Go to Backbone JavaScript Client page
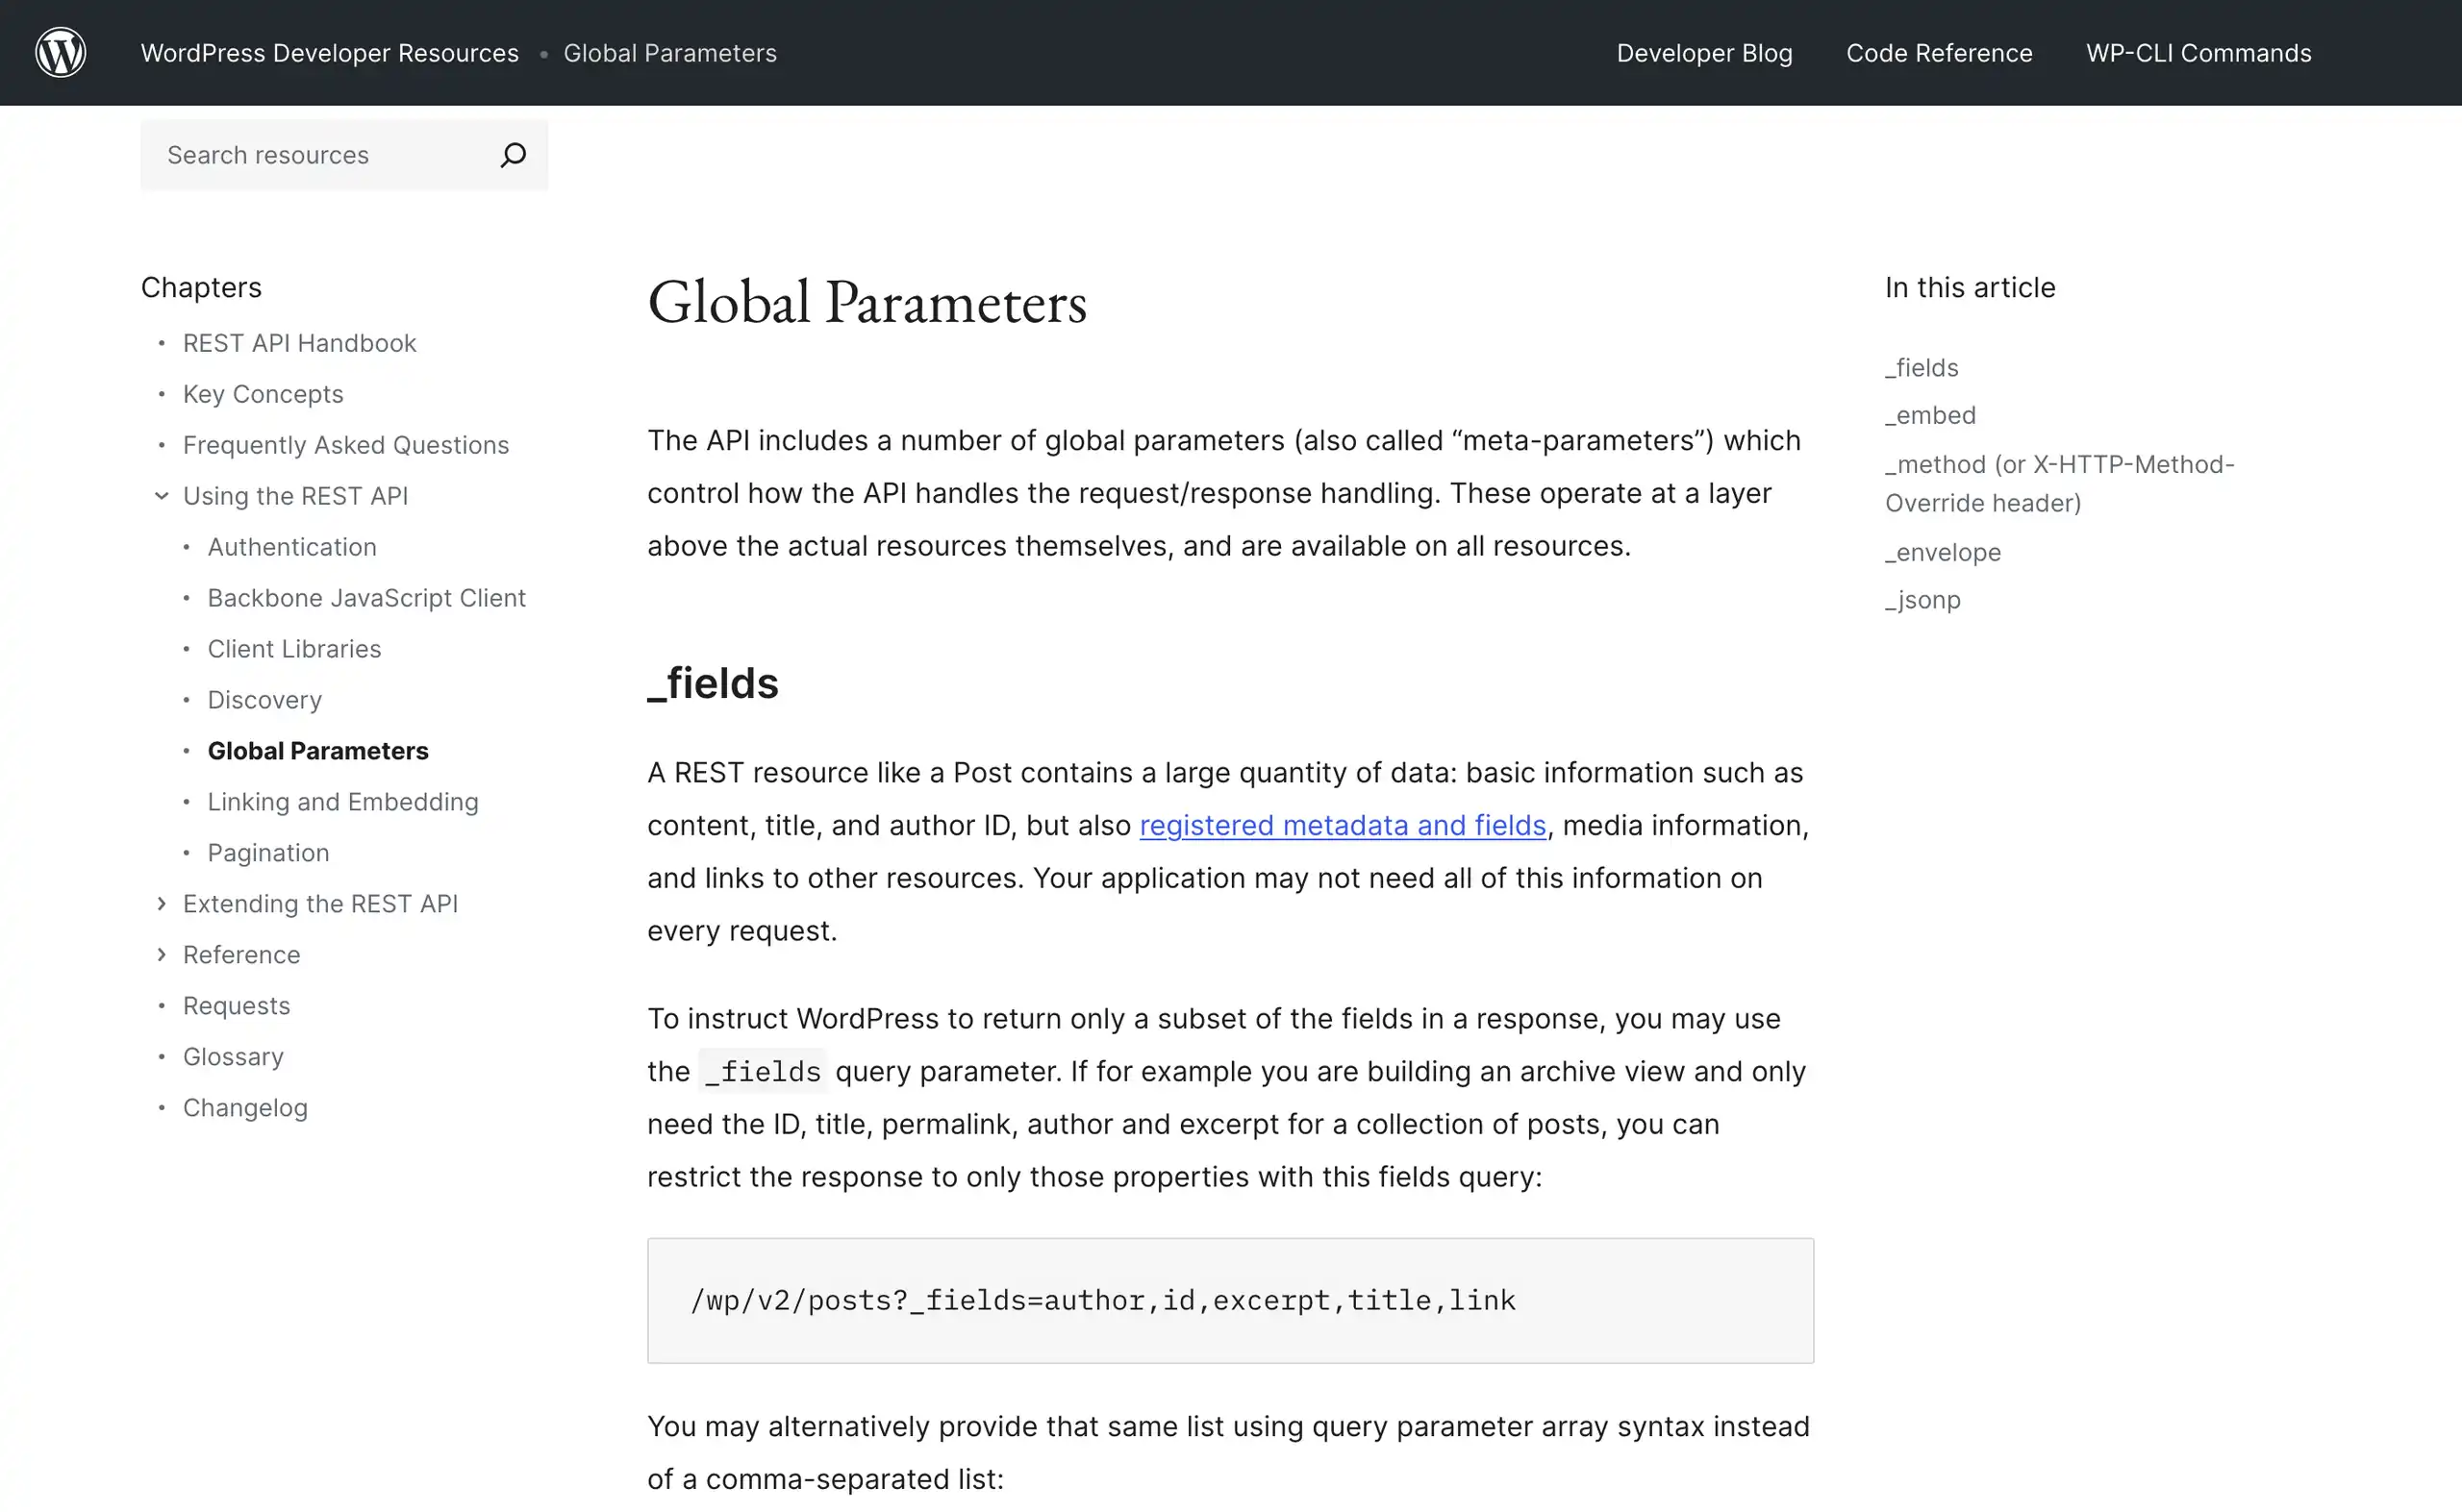 (x=366, y=598)
